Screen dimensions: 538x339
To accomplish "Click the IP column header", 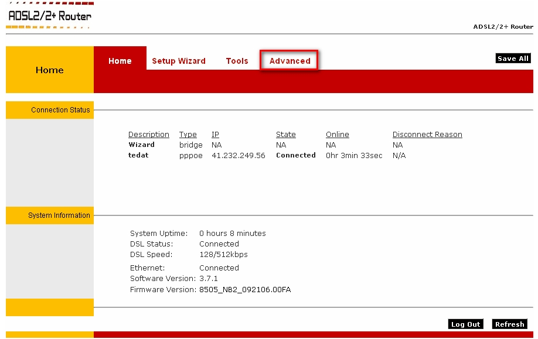I will click(215, 134).
